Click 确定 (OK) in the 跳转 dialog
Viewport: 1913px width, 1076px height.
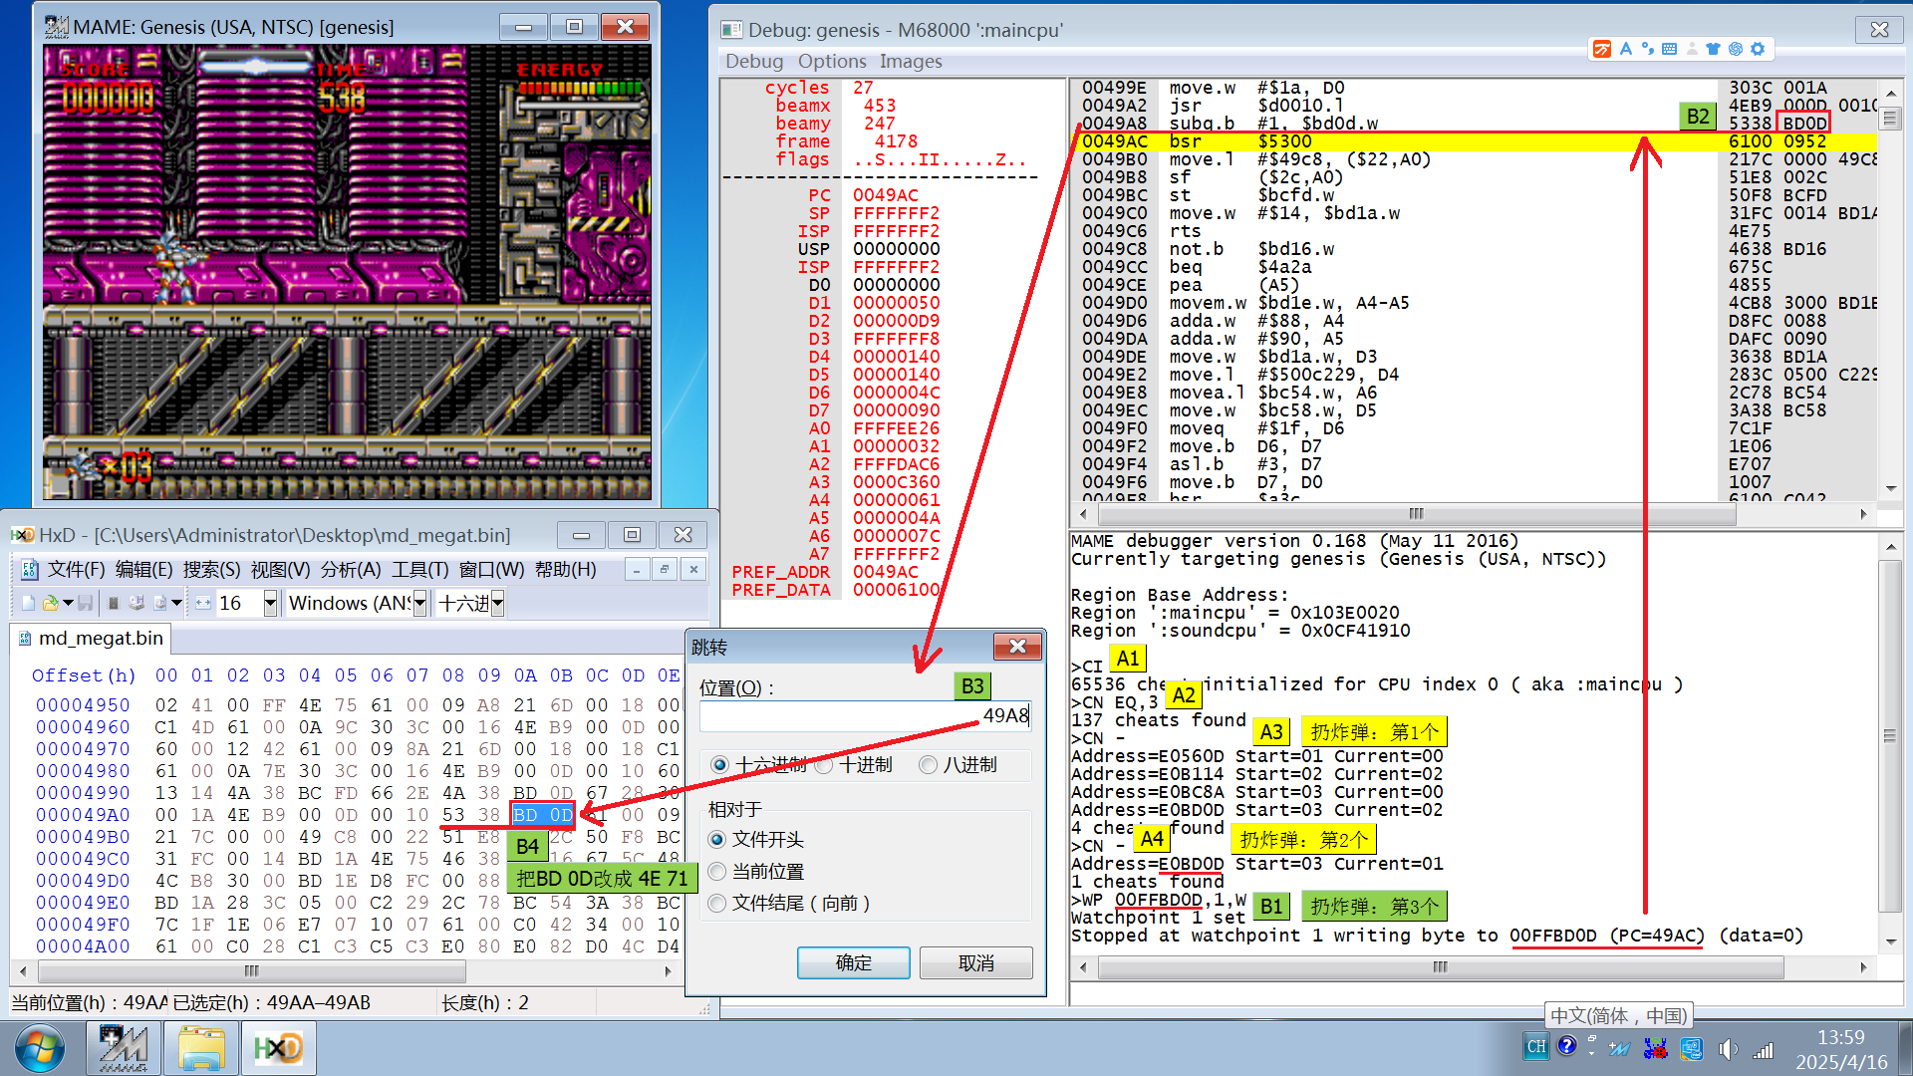[x=854, y=963]
